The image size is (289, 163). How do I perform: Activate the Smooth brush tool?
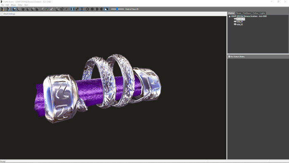point(37,9)
